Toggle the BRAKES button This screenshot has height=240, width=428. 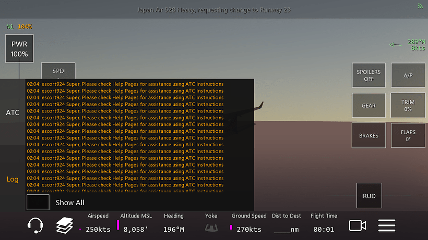coord(368,135)
